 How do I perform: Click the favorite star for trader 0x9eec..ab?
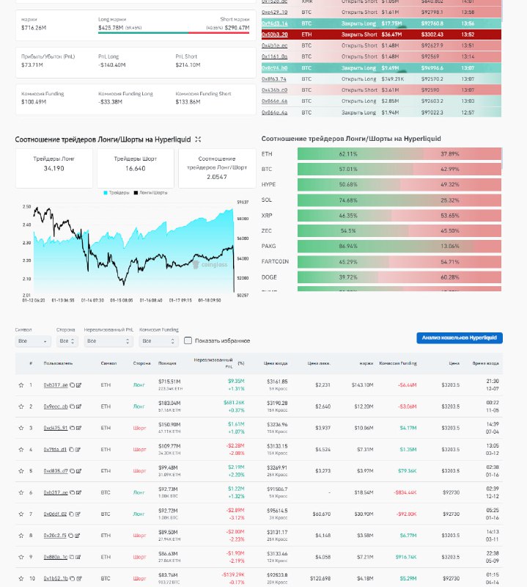point(21,406)
